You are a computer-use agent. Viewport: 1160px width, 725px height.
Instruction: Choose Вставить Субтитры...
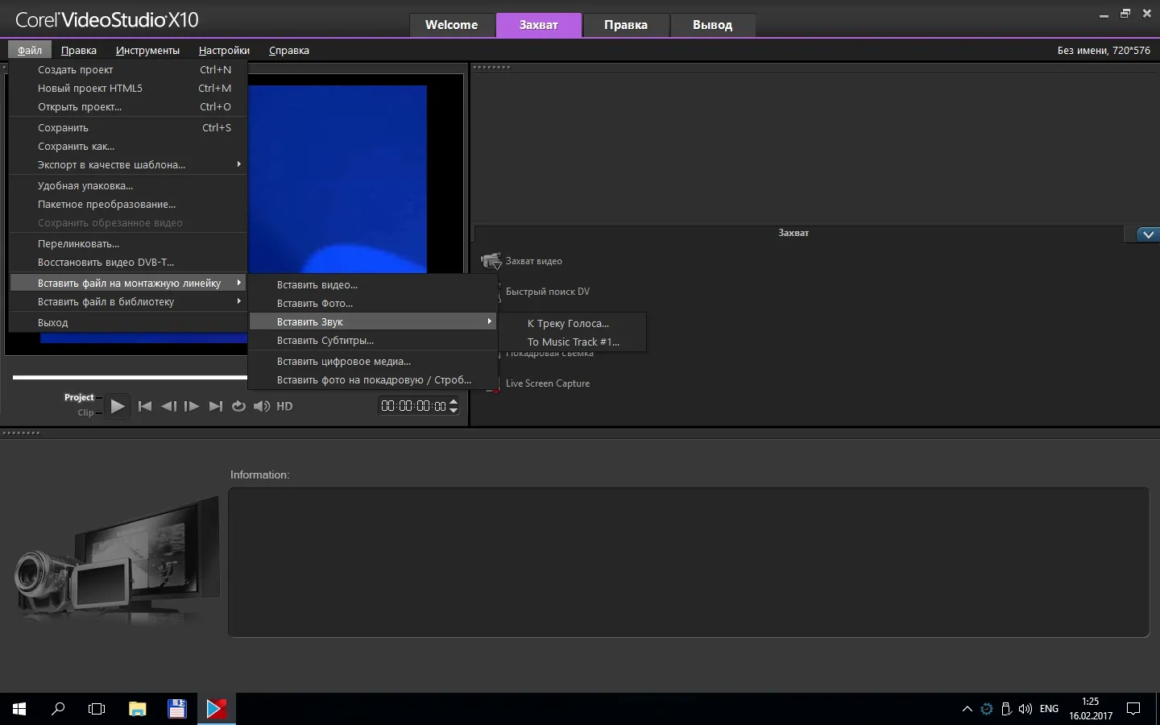373,340
